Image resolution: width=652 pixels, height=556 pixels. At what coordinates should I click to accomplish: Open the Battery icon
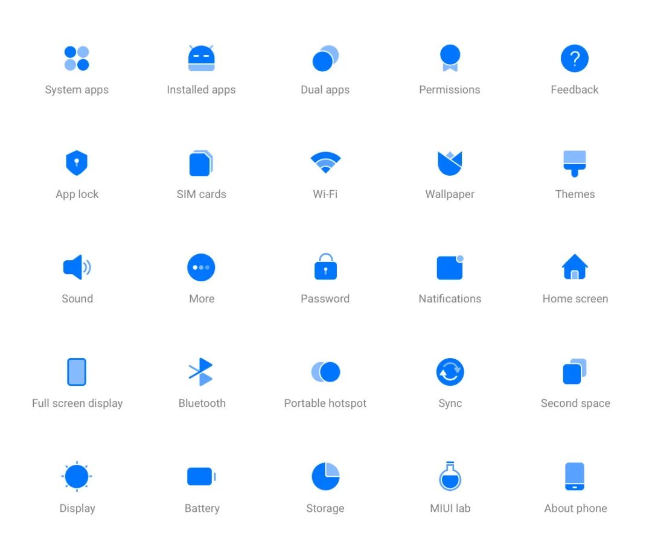pyautogui.click(x=202, y=476)
